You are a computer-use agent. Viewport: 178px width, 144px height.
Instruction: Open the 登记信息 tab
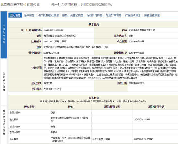coord(15,15)
